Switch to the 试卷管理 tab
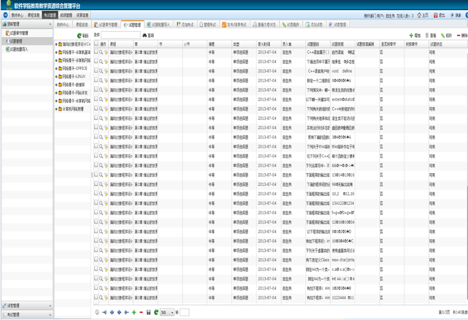Screen dimensions: 468x320 point(338,24)
